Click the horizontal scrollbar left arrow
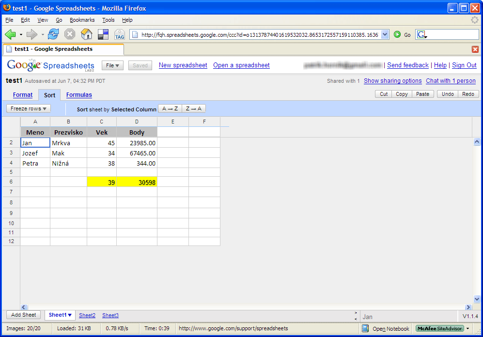Image resolution: width=483 pixels, height=337 pixels. point(24,307)
